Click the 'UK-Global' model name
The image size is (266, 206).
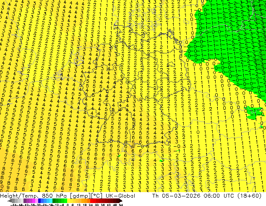coord(120,196)
